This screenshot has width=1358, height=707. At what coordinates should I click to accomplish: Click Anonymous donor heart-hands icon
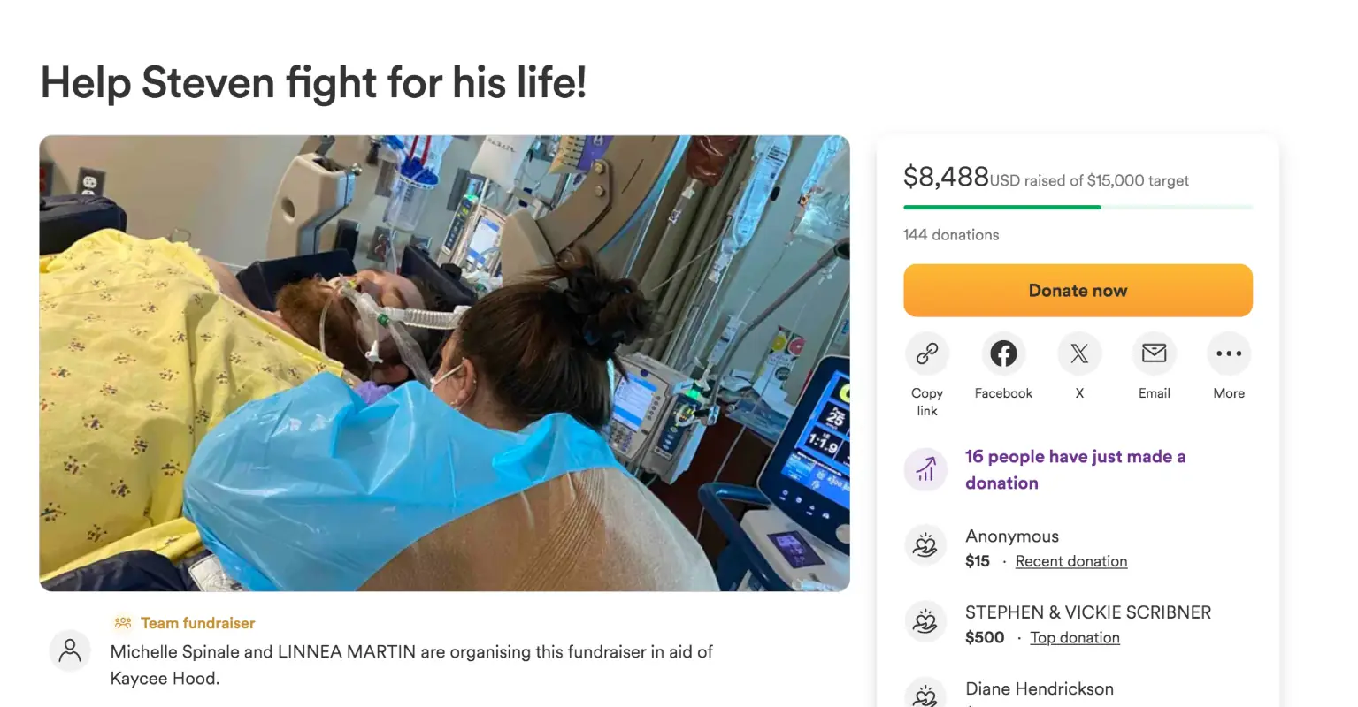[925, 545]
